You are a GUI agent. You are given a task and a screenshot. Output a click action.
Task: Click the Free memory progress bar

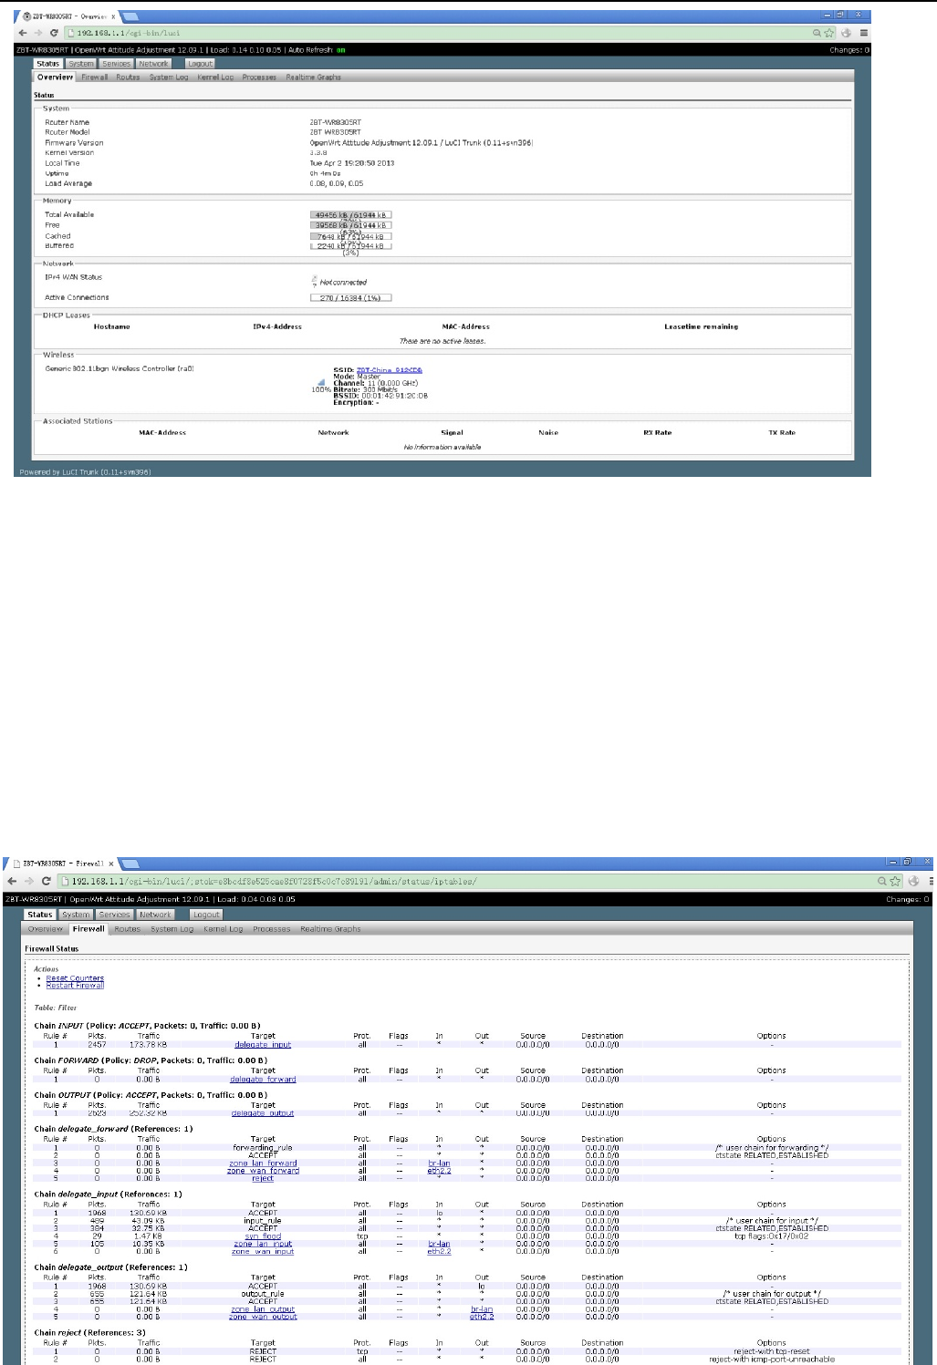[x=351, y=225]
